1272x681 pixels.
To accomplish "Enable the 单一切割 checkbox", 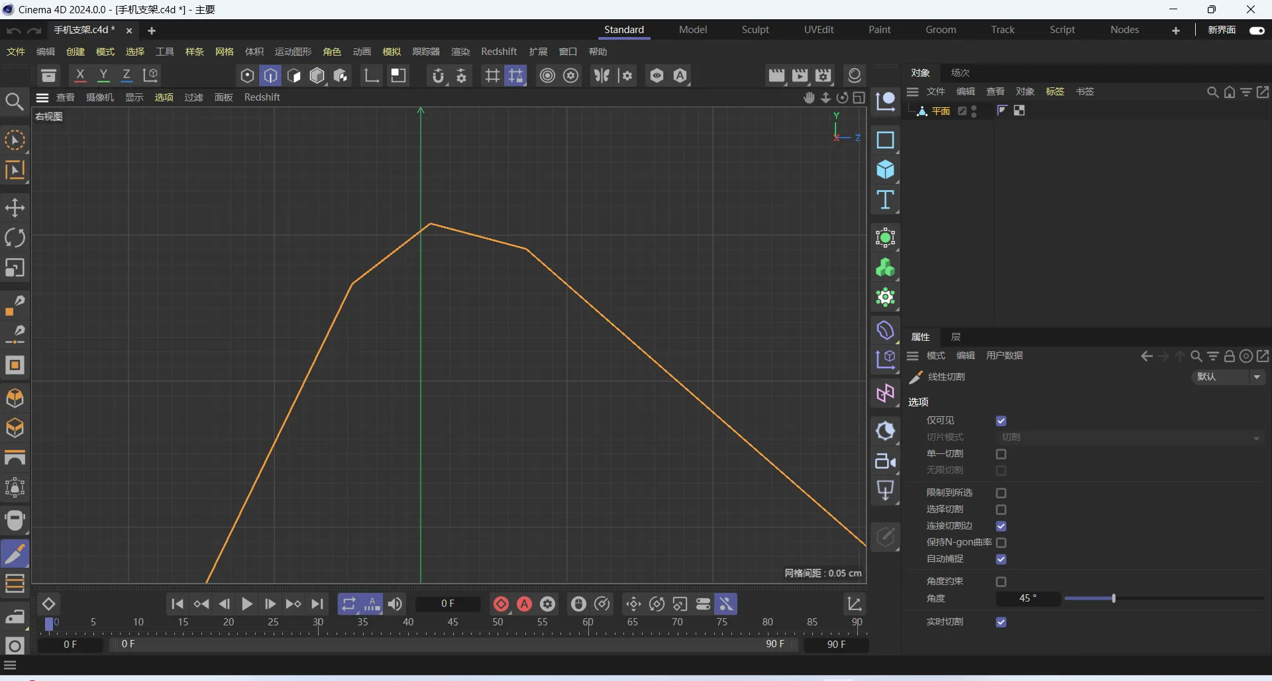I will coord(1001,454).
